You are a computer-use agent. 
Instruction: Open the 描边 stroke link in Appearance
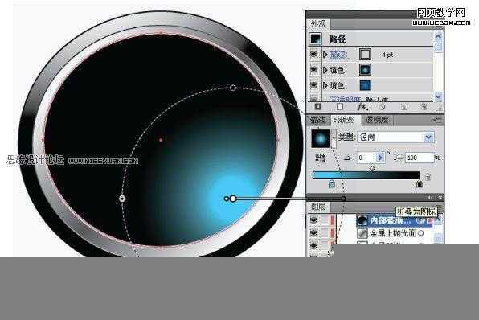coord(338,55)
